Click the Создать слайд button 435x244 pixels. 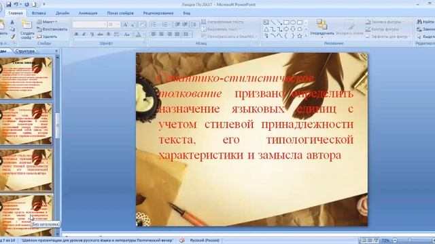27,30
